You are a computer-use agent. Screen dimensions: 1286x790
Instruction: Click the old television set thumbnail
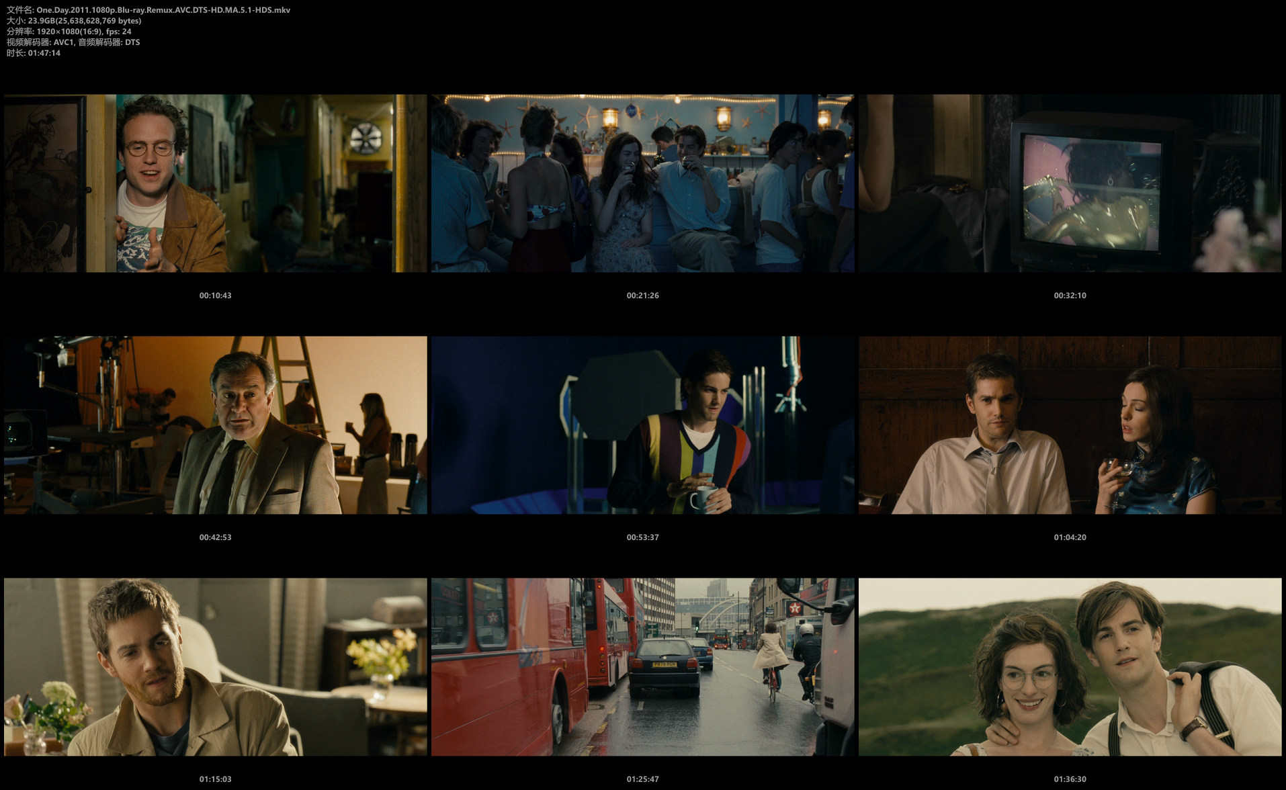pos(1070,183)
